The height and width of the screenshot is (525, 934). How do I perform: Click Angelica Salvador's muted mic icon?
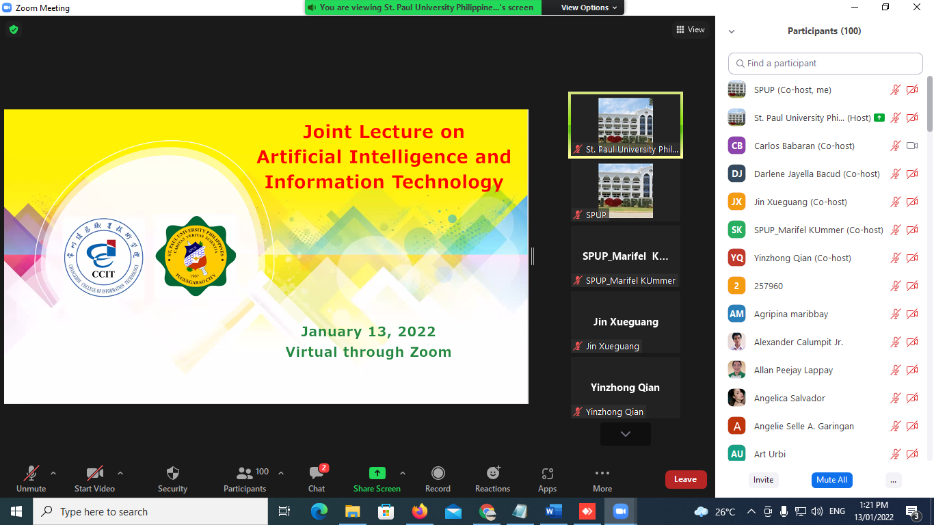895,398
